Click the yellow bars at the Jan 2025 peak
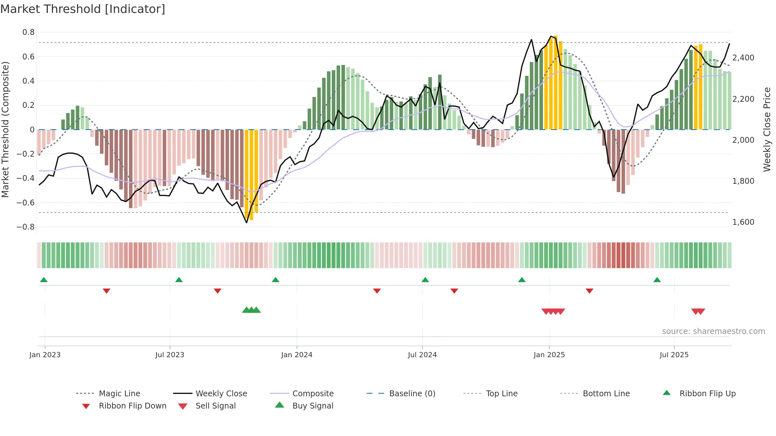The width and height of the screenshot is (776, 436). click(553, 83)
